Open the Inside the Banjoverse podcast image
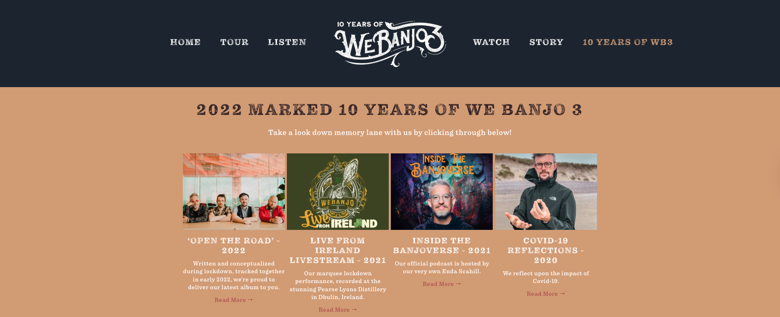 (442, 191)
